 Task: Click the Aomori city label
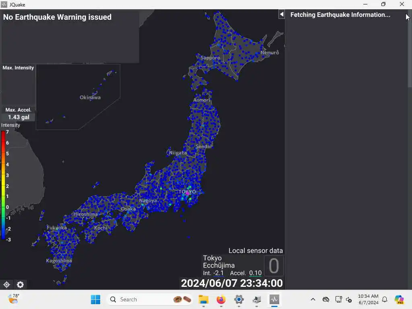(202, 100)
